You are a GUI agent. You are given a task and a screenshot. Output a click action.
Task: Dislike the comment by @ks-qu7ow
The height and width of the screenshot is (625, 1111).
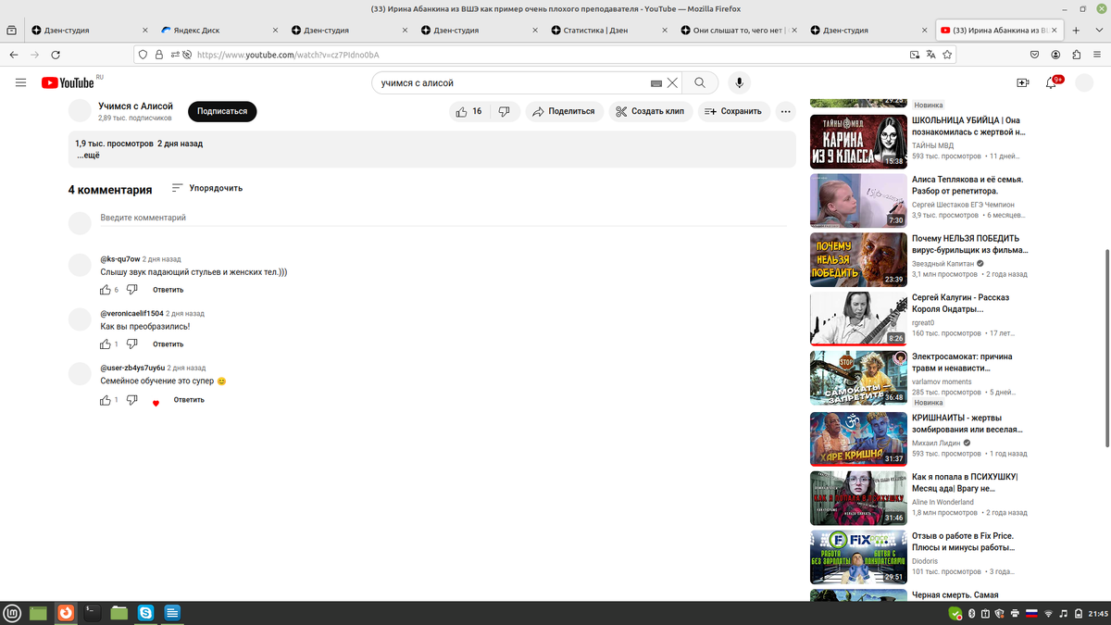point(132,290)
